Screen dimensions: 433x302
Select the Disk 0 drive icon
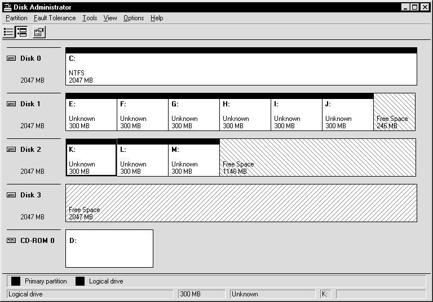pyautogui.click(x=11, y=58)
